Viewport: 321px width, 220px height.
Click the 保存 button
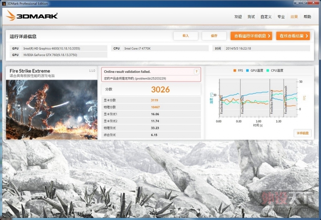tap(214, 36)
